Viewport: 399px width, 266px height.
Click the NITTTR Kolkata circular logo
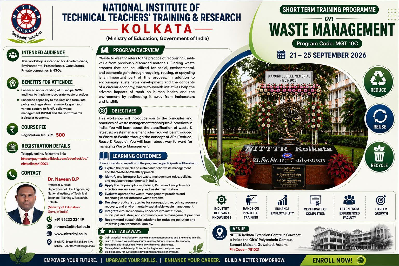click(26, 19)
